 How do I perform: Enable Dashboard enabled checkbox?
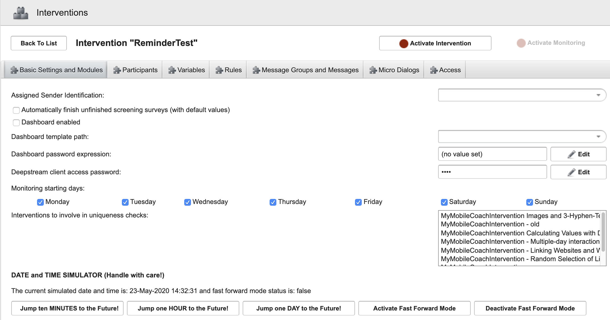coord(16,122)
